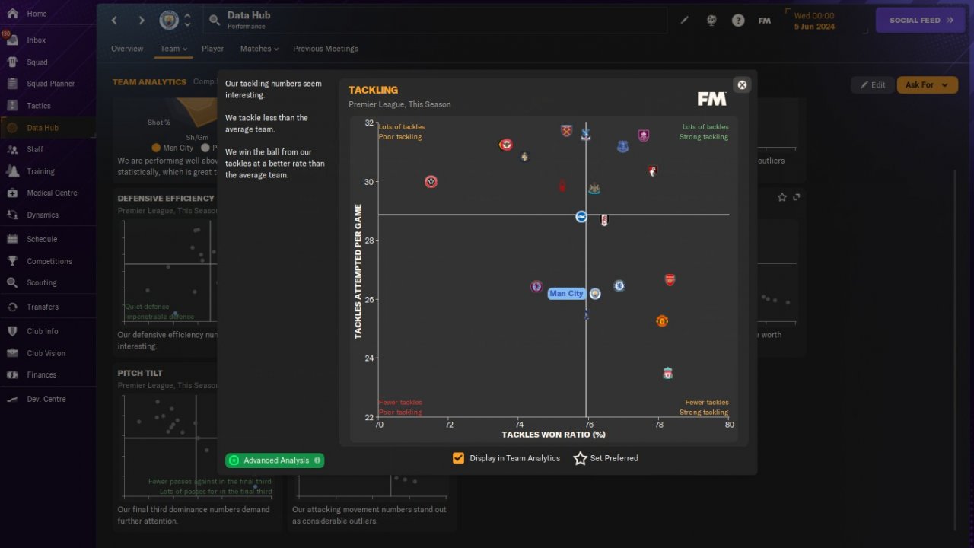Screen dimensions: 974x548
Task: Go back with the left arrow
Action: click(x=114, y=21)
